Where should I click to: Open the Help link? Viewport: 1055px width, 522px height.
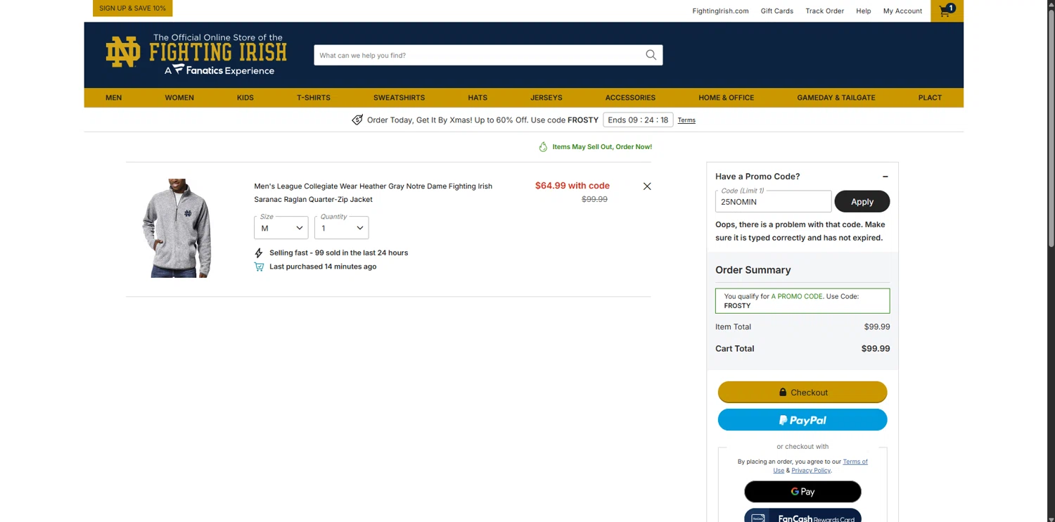[x=864, y=11]
